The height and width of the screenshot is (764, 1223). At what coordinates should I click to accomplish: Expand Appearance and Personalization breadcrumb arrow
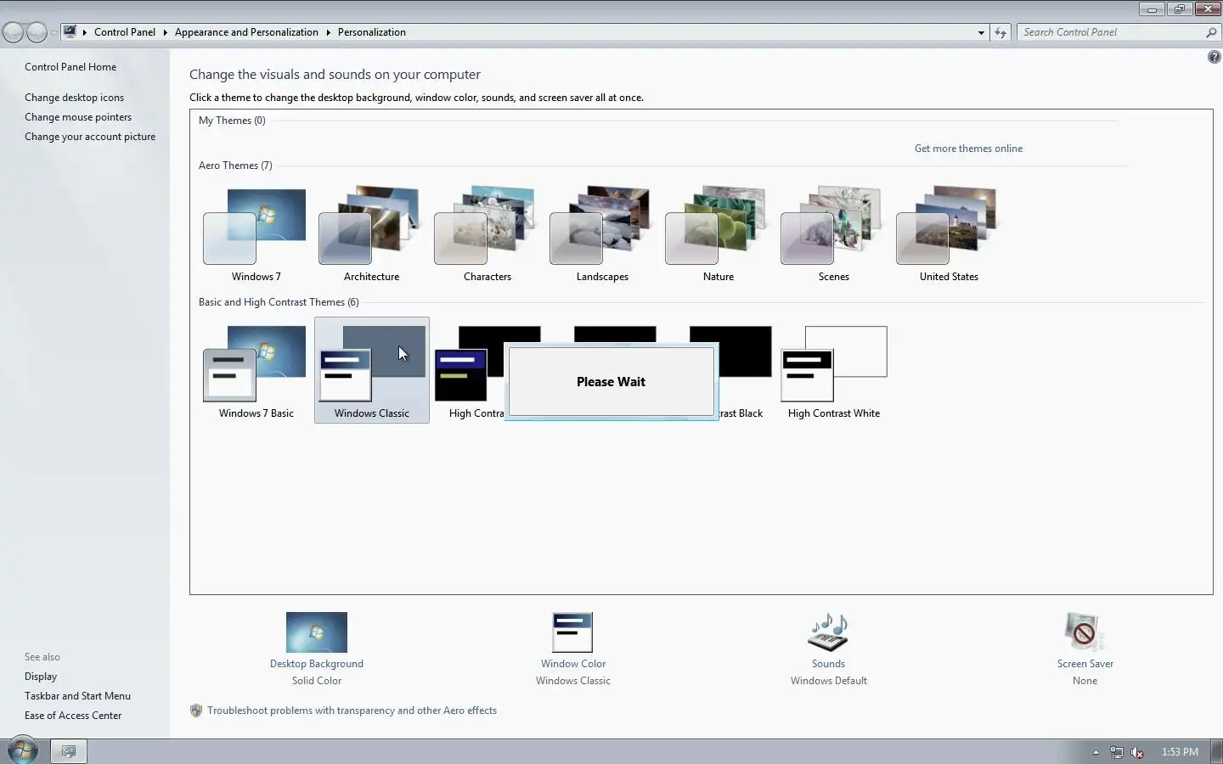click(328, 32)
